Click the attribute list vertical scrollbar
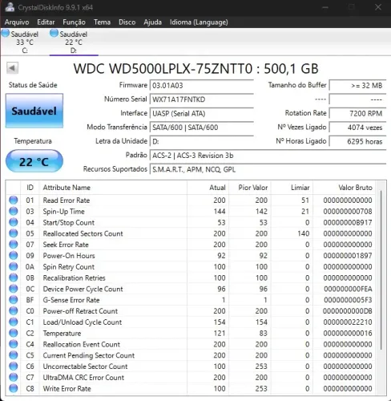391x401 pixels. click(381, 270)
